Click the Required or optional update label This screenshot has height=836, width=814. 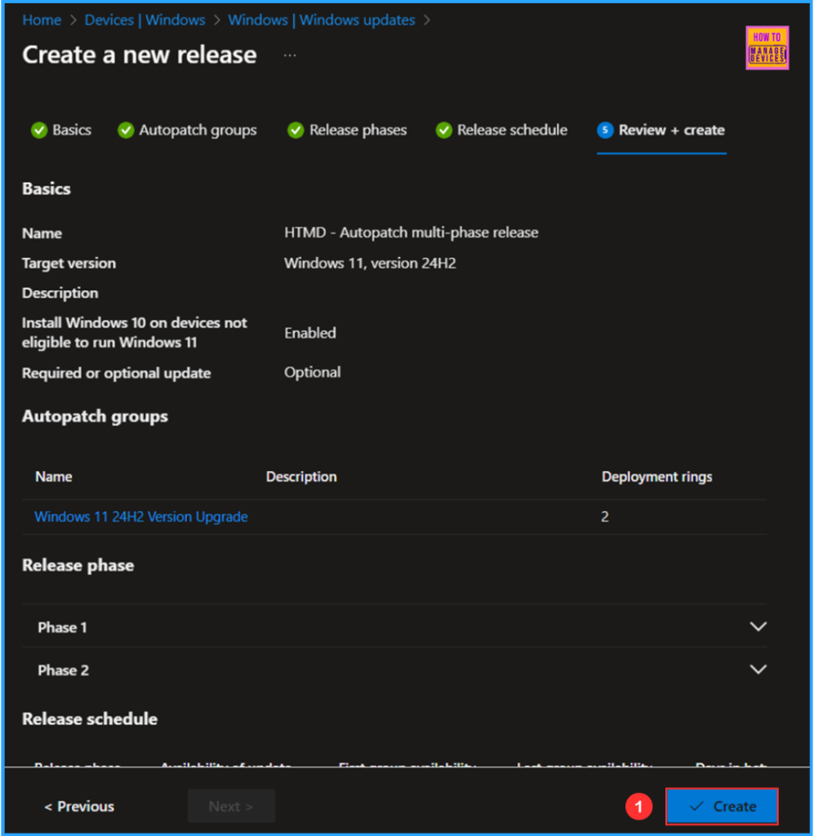(116, 372)
